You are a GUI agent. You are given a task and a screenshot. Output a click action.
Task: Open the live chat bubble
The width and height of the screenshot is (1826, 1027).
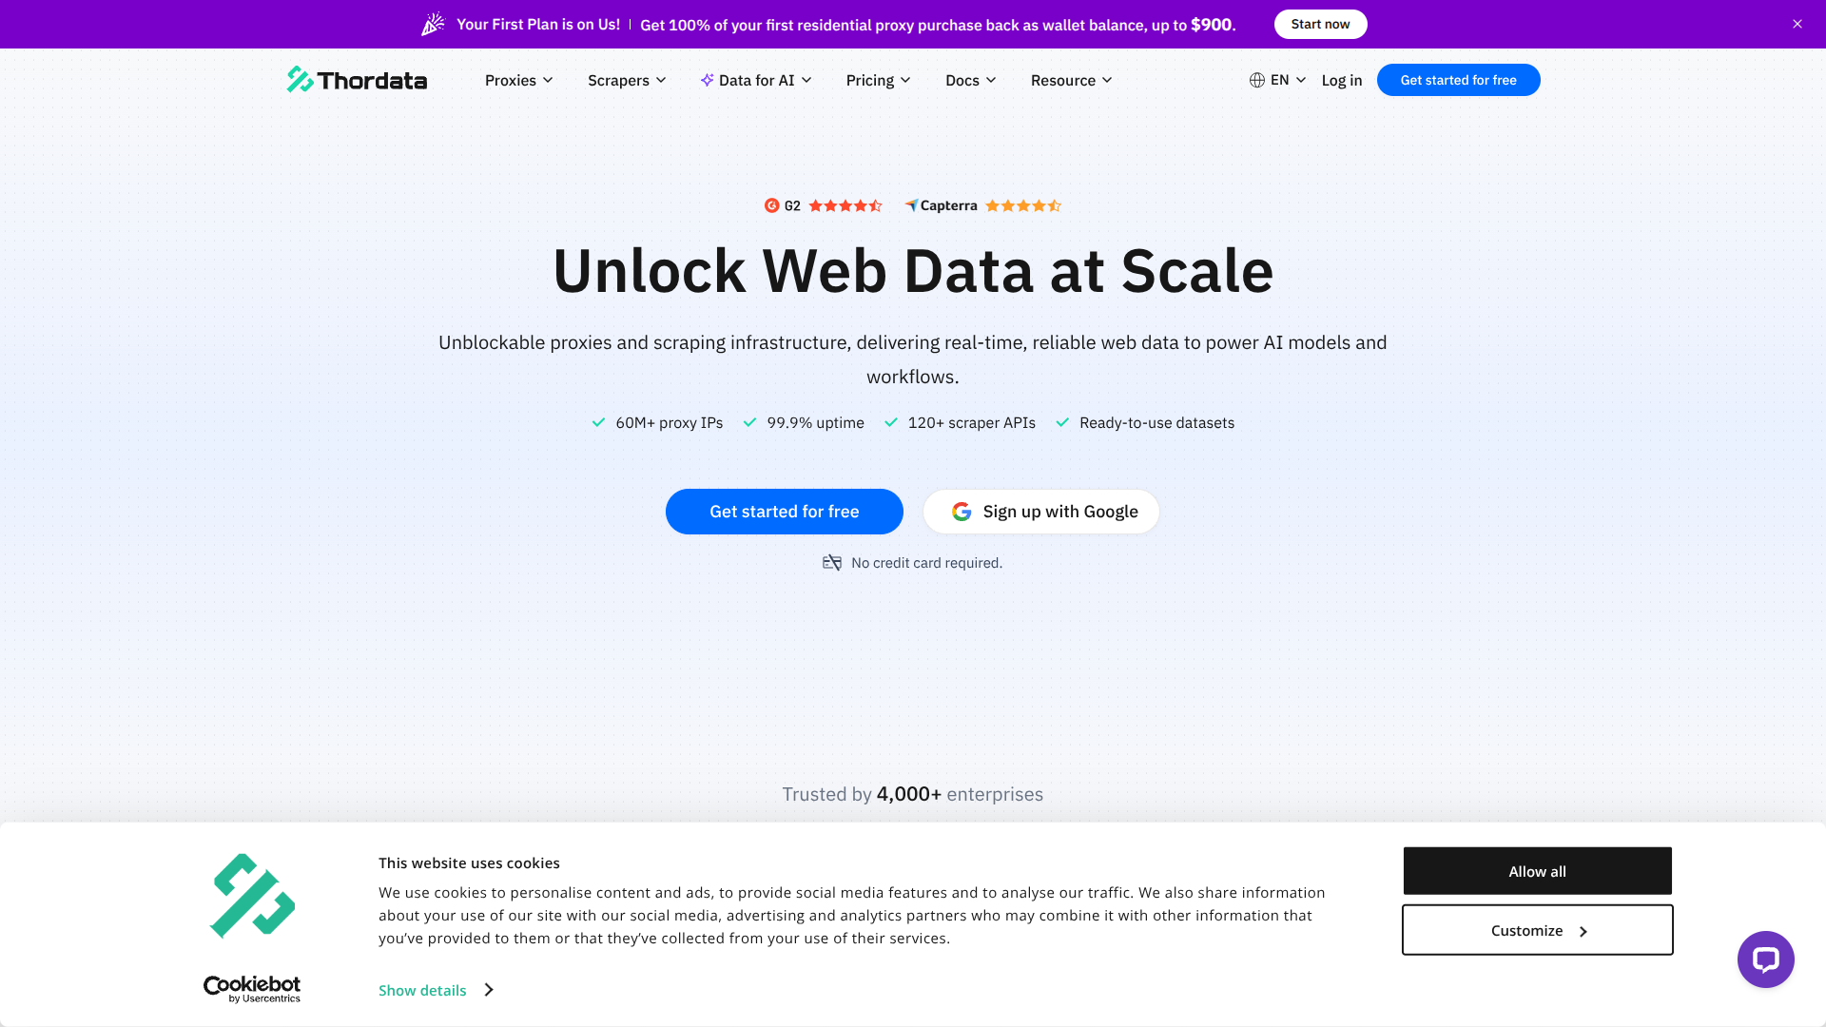(x=1765, y=959)
